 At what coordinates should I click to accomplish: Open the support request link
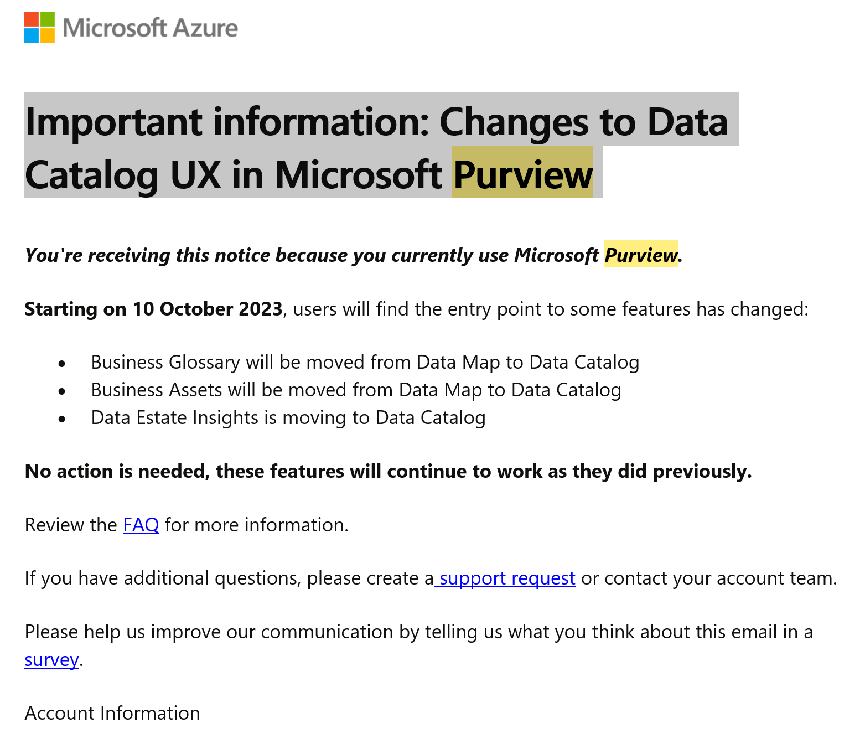click(x=507, y=578)
